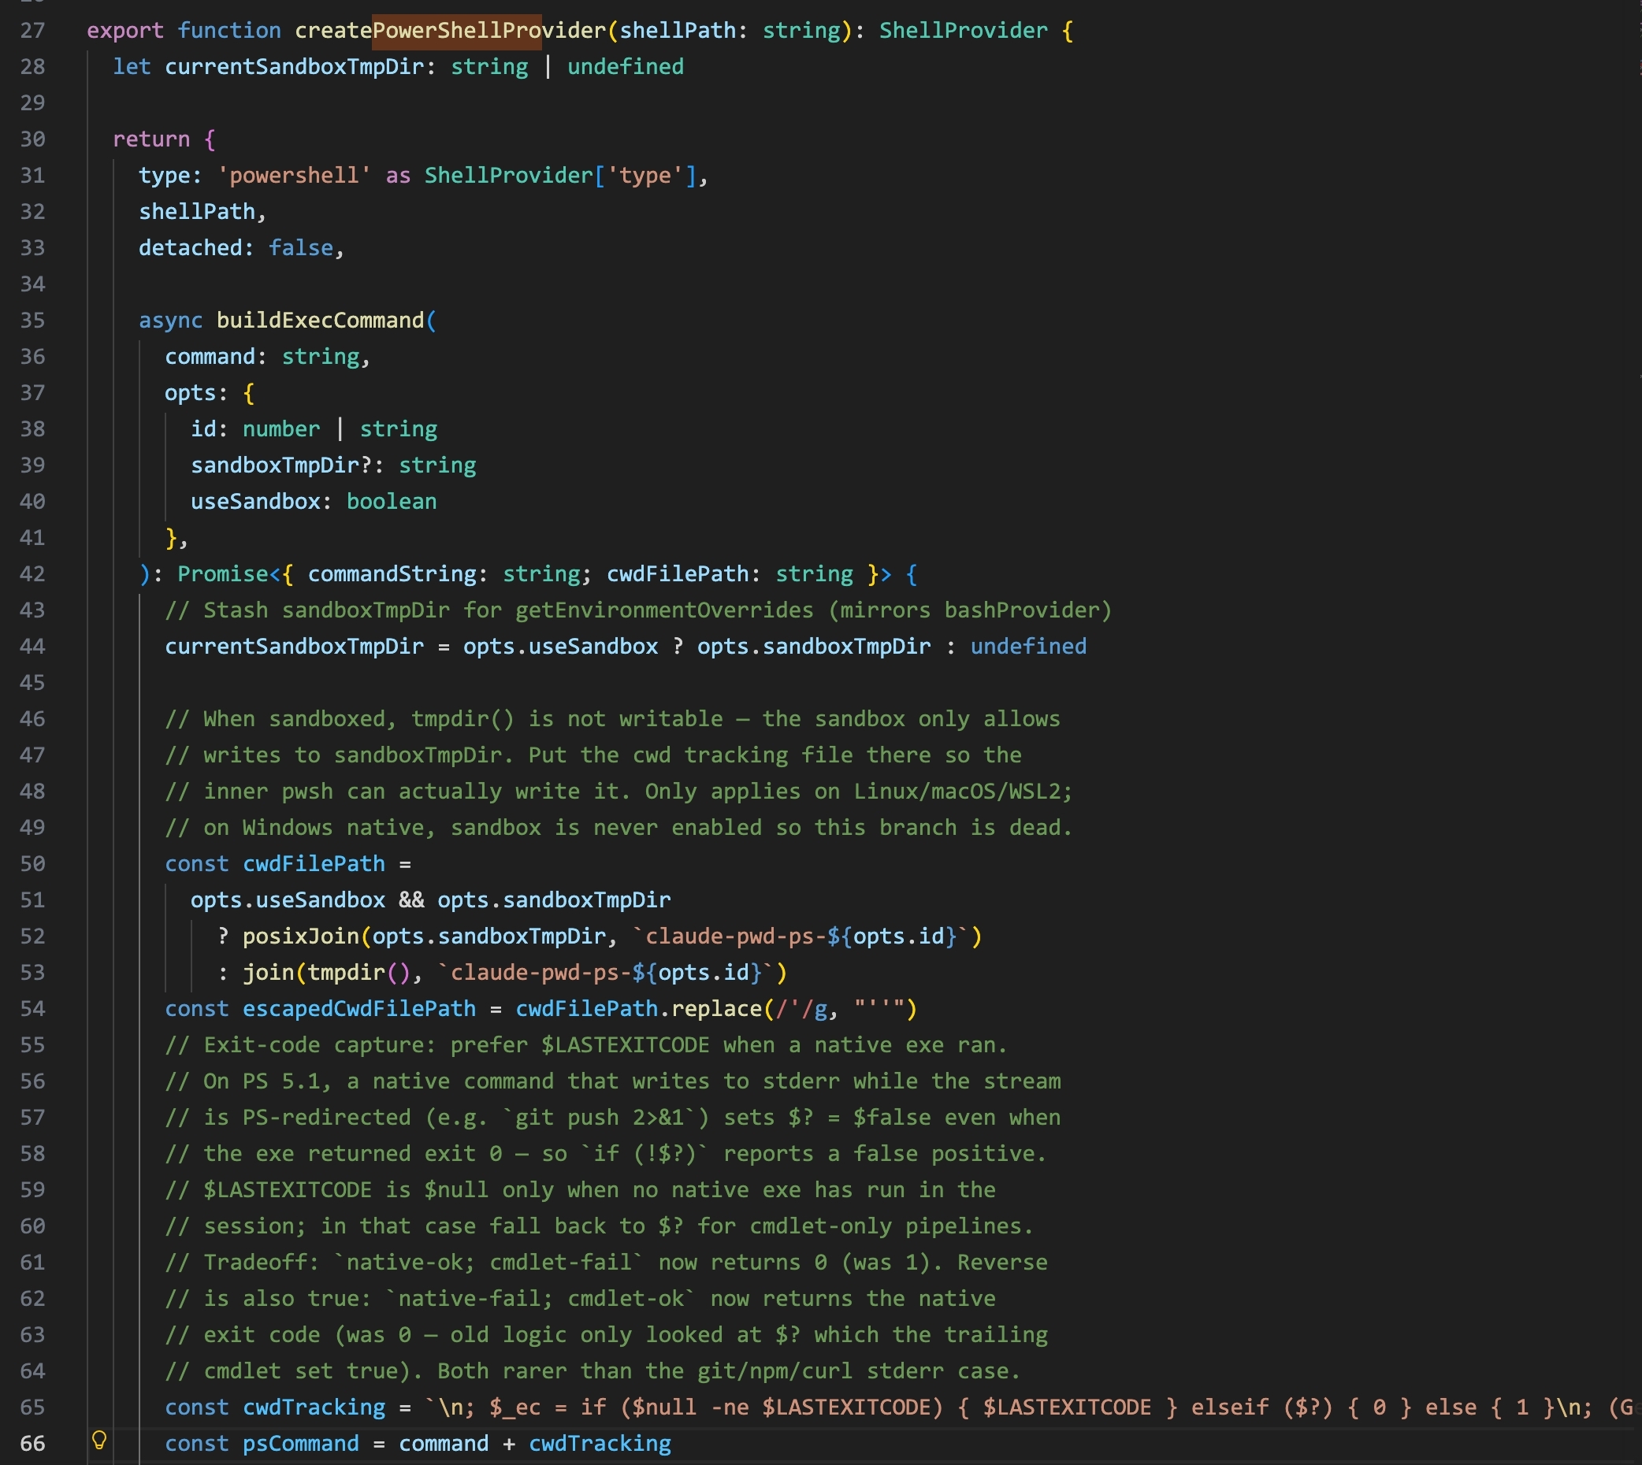
Task: Click the cwdTracking declaration on line 65
Action: 314,1407
